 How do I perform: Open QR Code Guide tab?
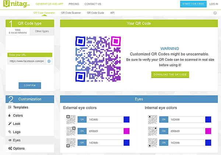point(95,13)
